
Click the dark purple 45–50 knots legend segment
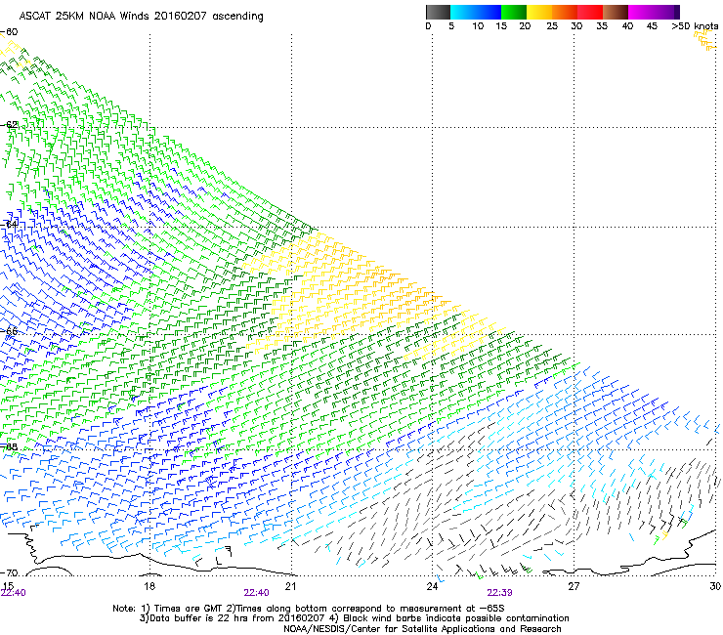click(x=666, y=12)
